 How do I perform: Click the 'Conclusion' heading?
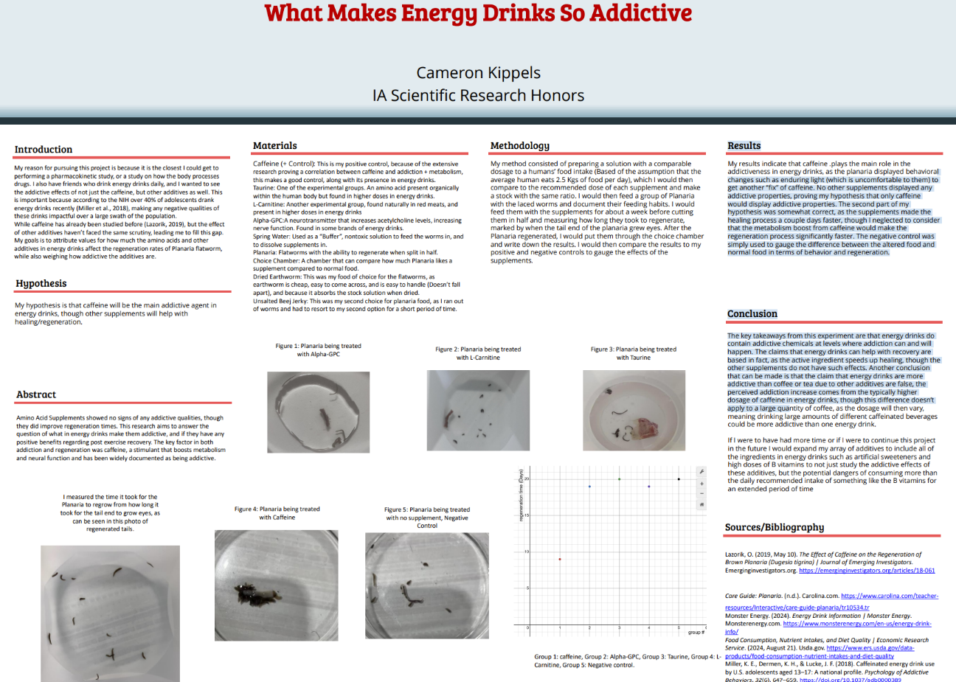pos(752,314)
